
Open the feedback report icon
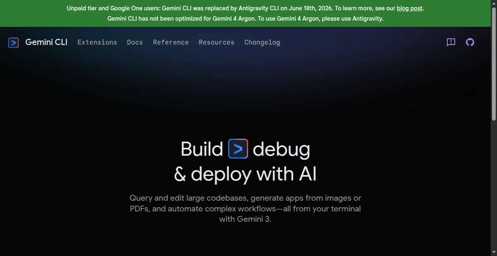point(451,42)
